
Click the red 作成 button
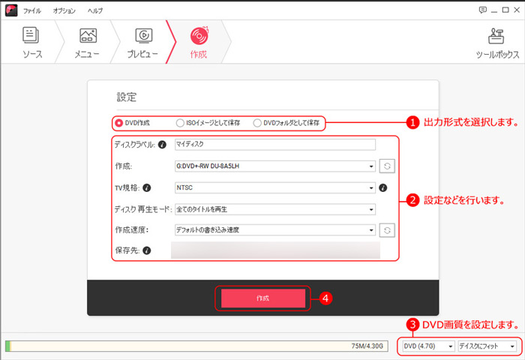point(262,298)
